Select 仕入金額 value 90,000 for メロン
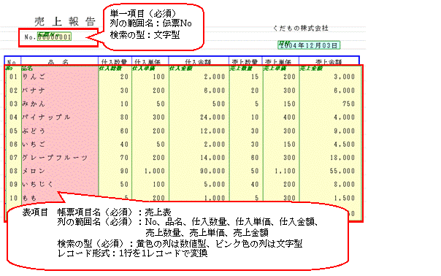Image resolution: width=441 pixels, height=276 pixels. pos(212,171)
